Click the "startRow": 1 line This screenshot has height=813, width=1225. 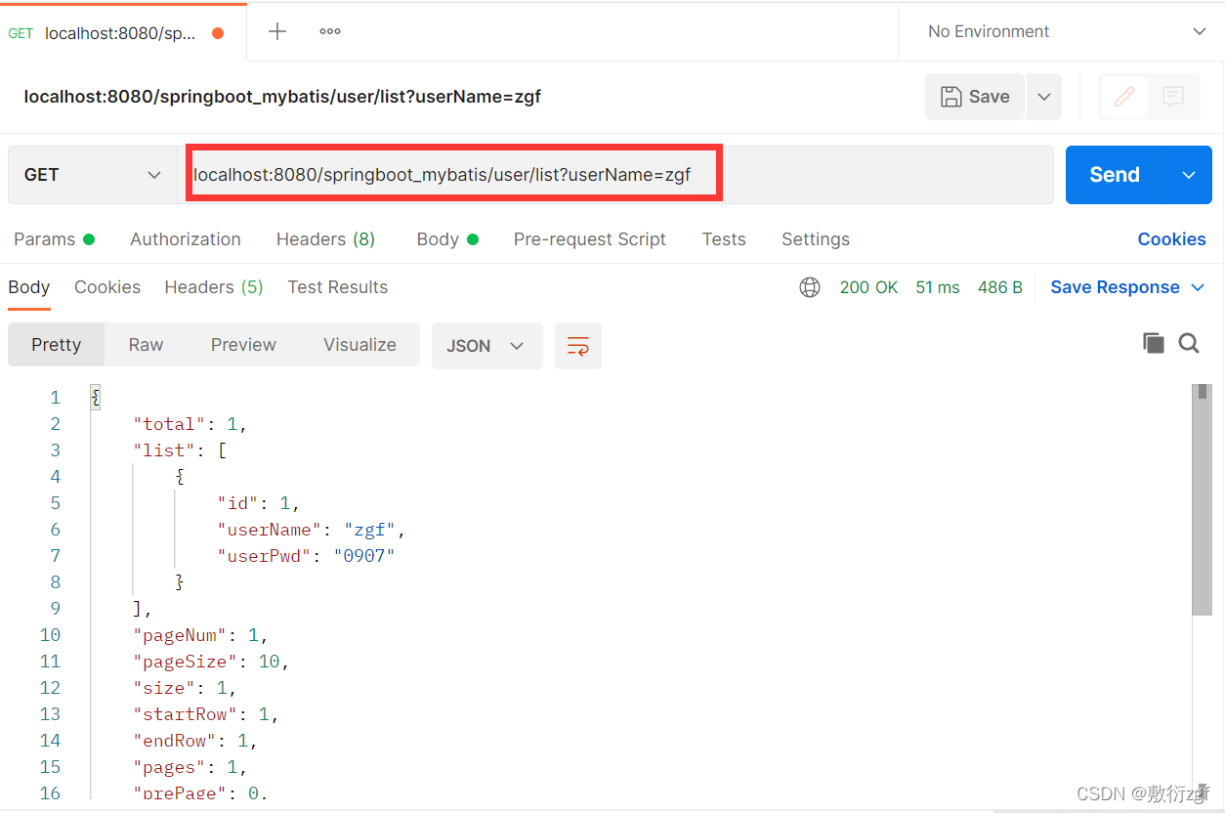(x=207, y=714)
